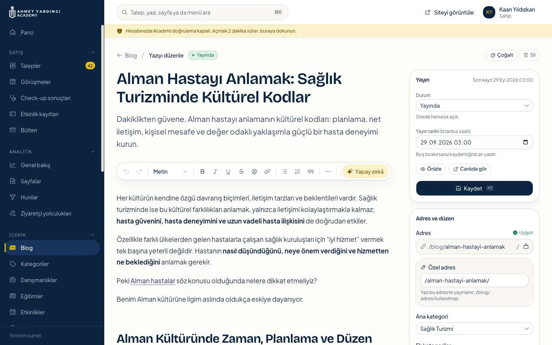Image resolution: width=552 pixels, height=345 pixels.
Task: Toggle italic formatting
Action: pyautogui.click(x=215, y=172)
